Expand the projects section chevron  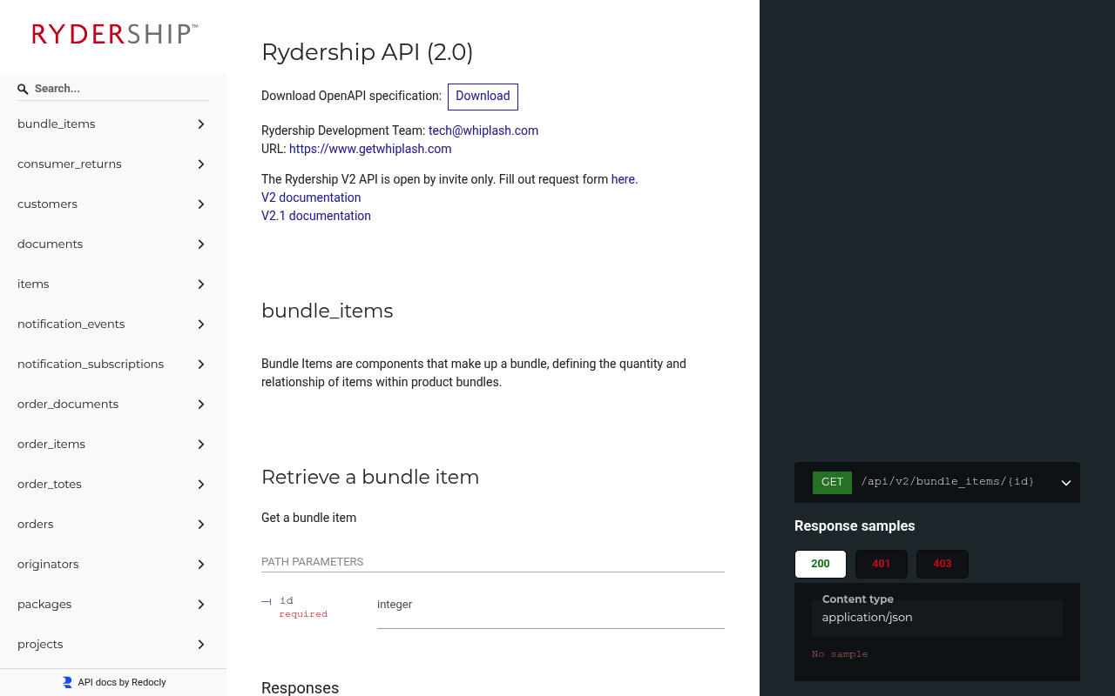coord(201,645)
